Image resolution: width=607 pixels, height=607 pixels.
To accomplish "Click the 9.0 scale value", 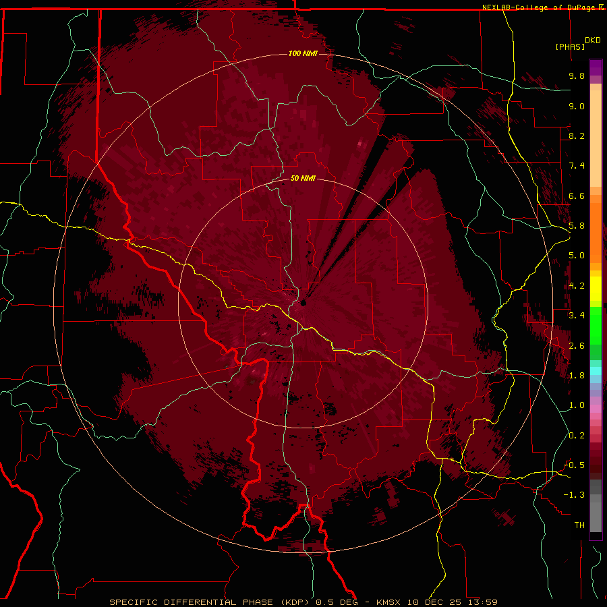I will (577, 106).
